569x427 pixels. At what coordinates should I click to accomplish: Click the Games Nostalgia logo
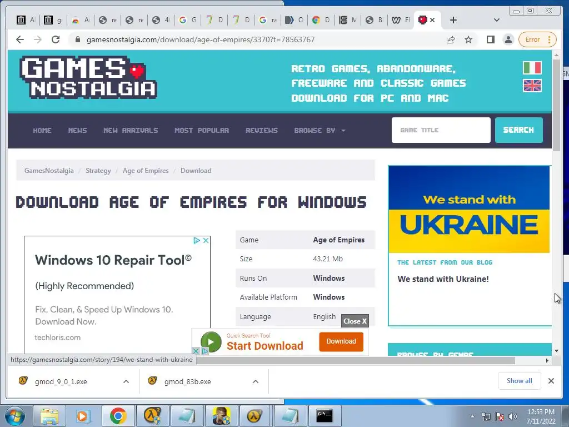(x=88, y=77)
